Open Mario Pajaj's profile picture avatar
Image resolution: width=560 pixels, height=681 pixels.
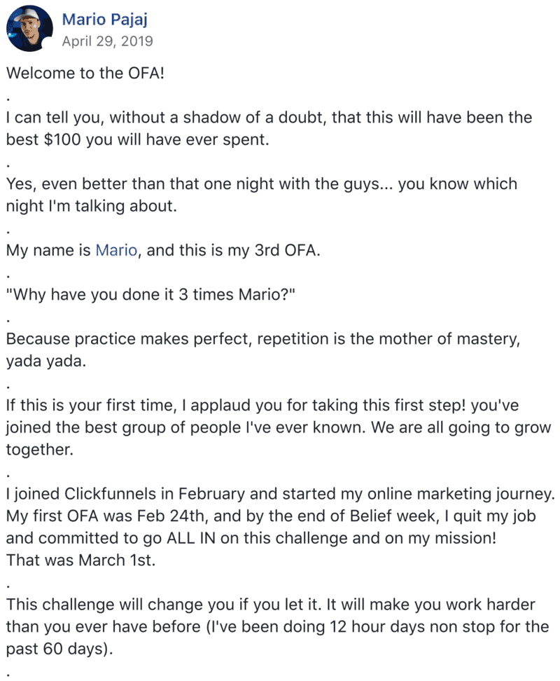(29, 29)
